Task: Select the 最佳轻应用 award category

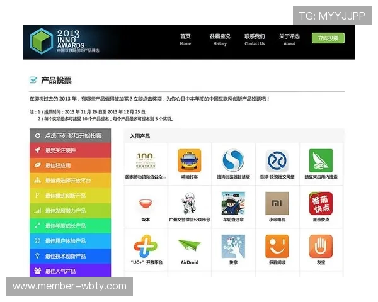Action: [70, 165]
